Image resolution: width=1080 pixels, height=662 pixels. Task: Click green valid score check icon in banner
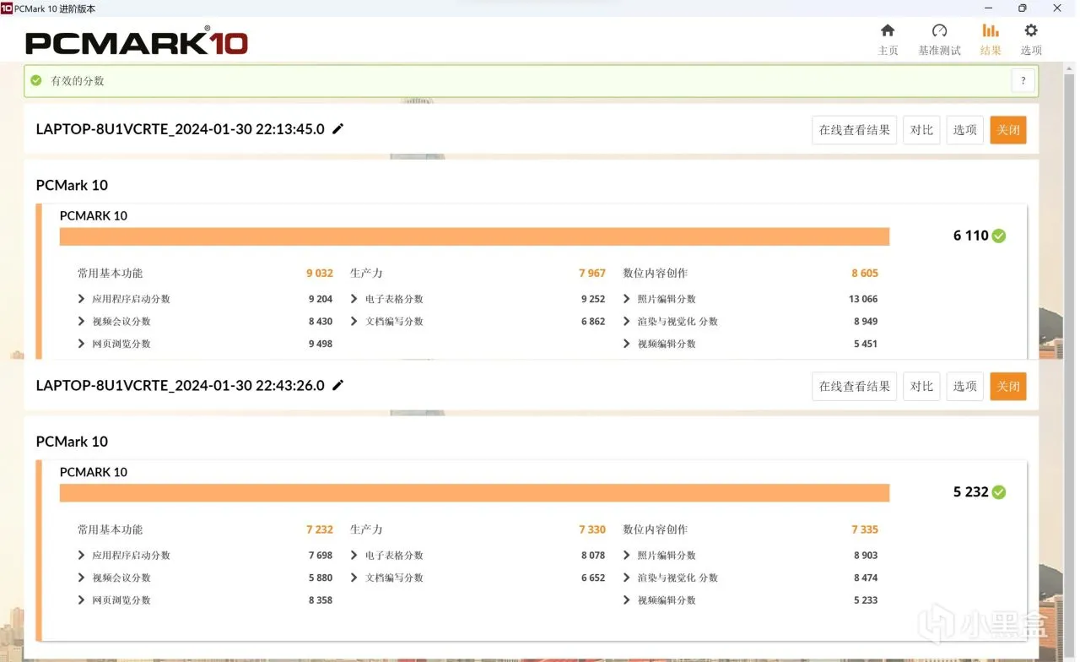[36, 81]
